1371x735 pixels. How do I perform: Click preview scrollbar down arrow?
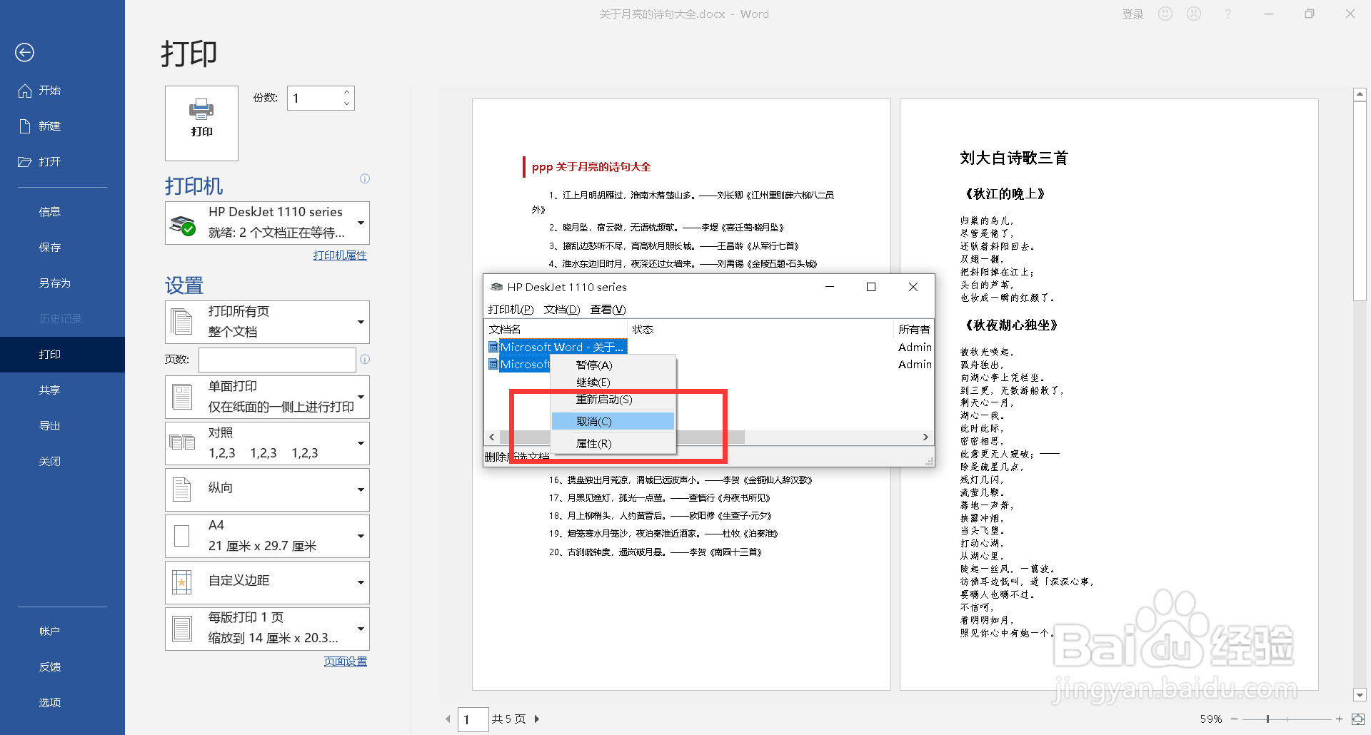coord(1360,694)
